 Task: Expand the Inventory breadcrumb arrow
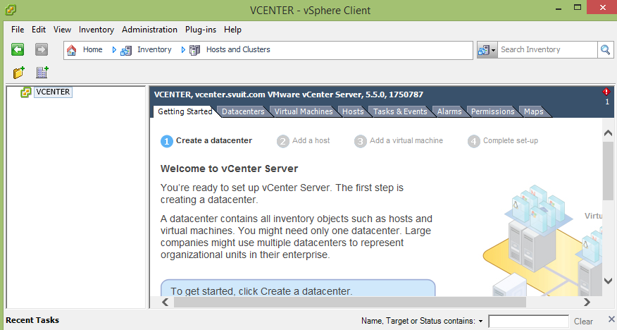(x=115, y=50)
